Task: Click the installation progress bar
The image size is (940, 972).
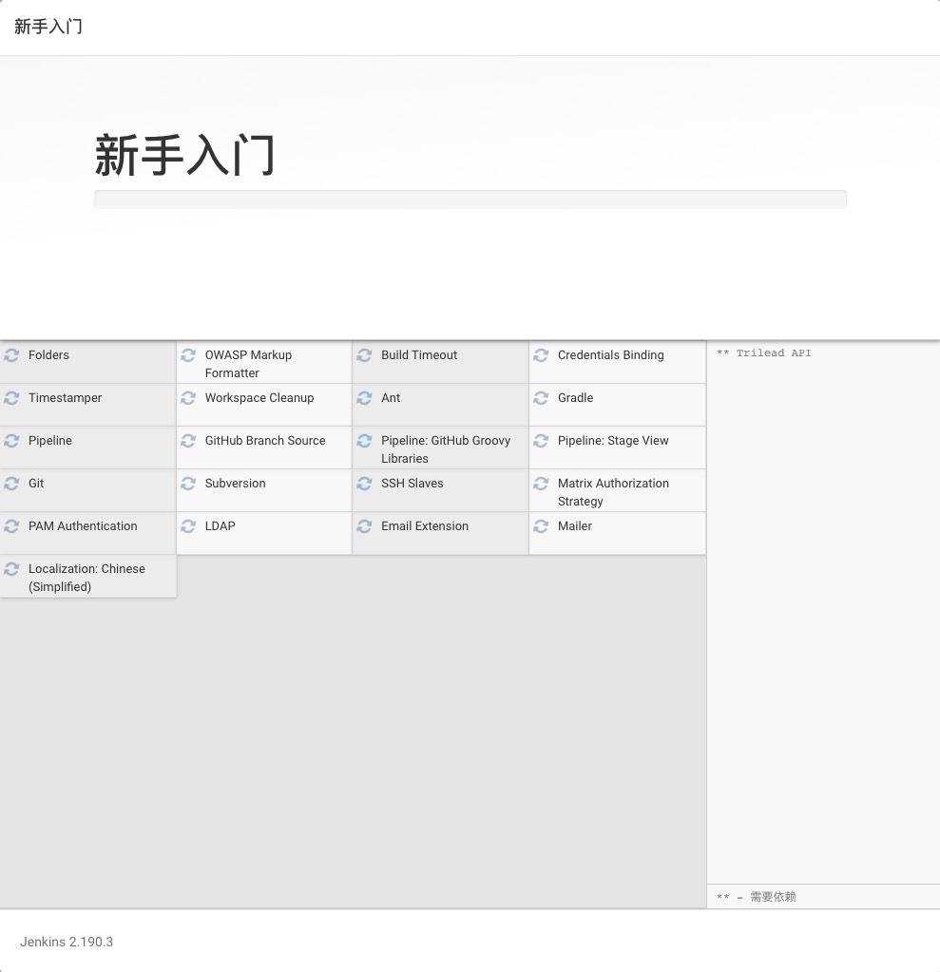Action: click(470, 200)
